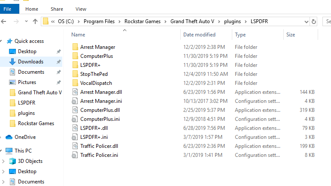This screenshot has width=331, height=186.
Task: Click the back navigation arrow
Action: (x=4, y=21)
